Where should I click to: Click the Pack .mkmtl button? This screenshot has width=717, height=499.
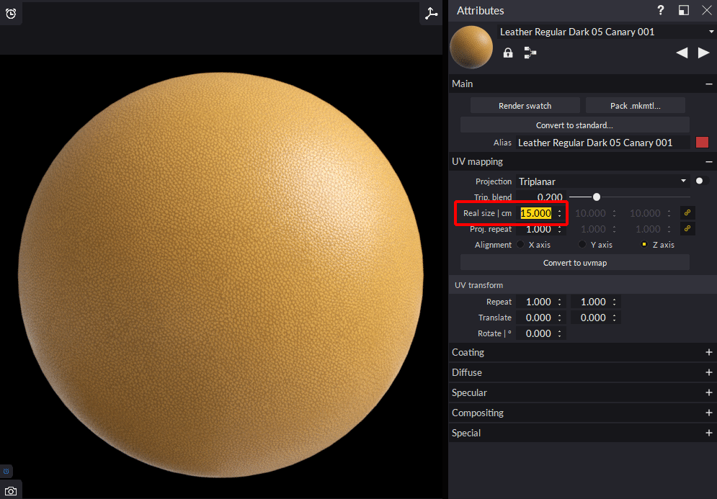point(635,104)
